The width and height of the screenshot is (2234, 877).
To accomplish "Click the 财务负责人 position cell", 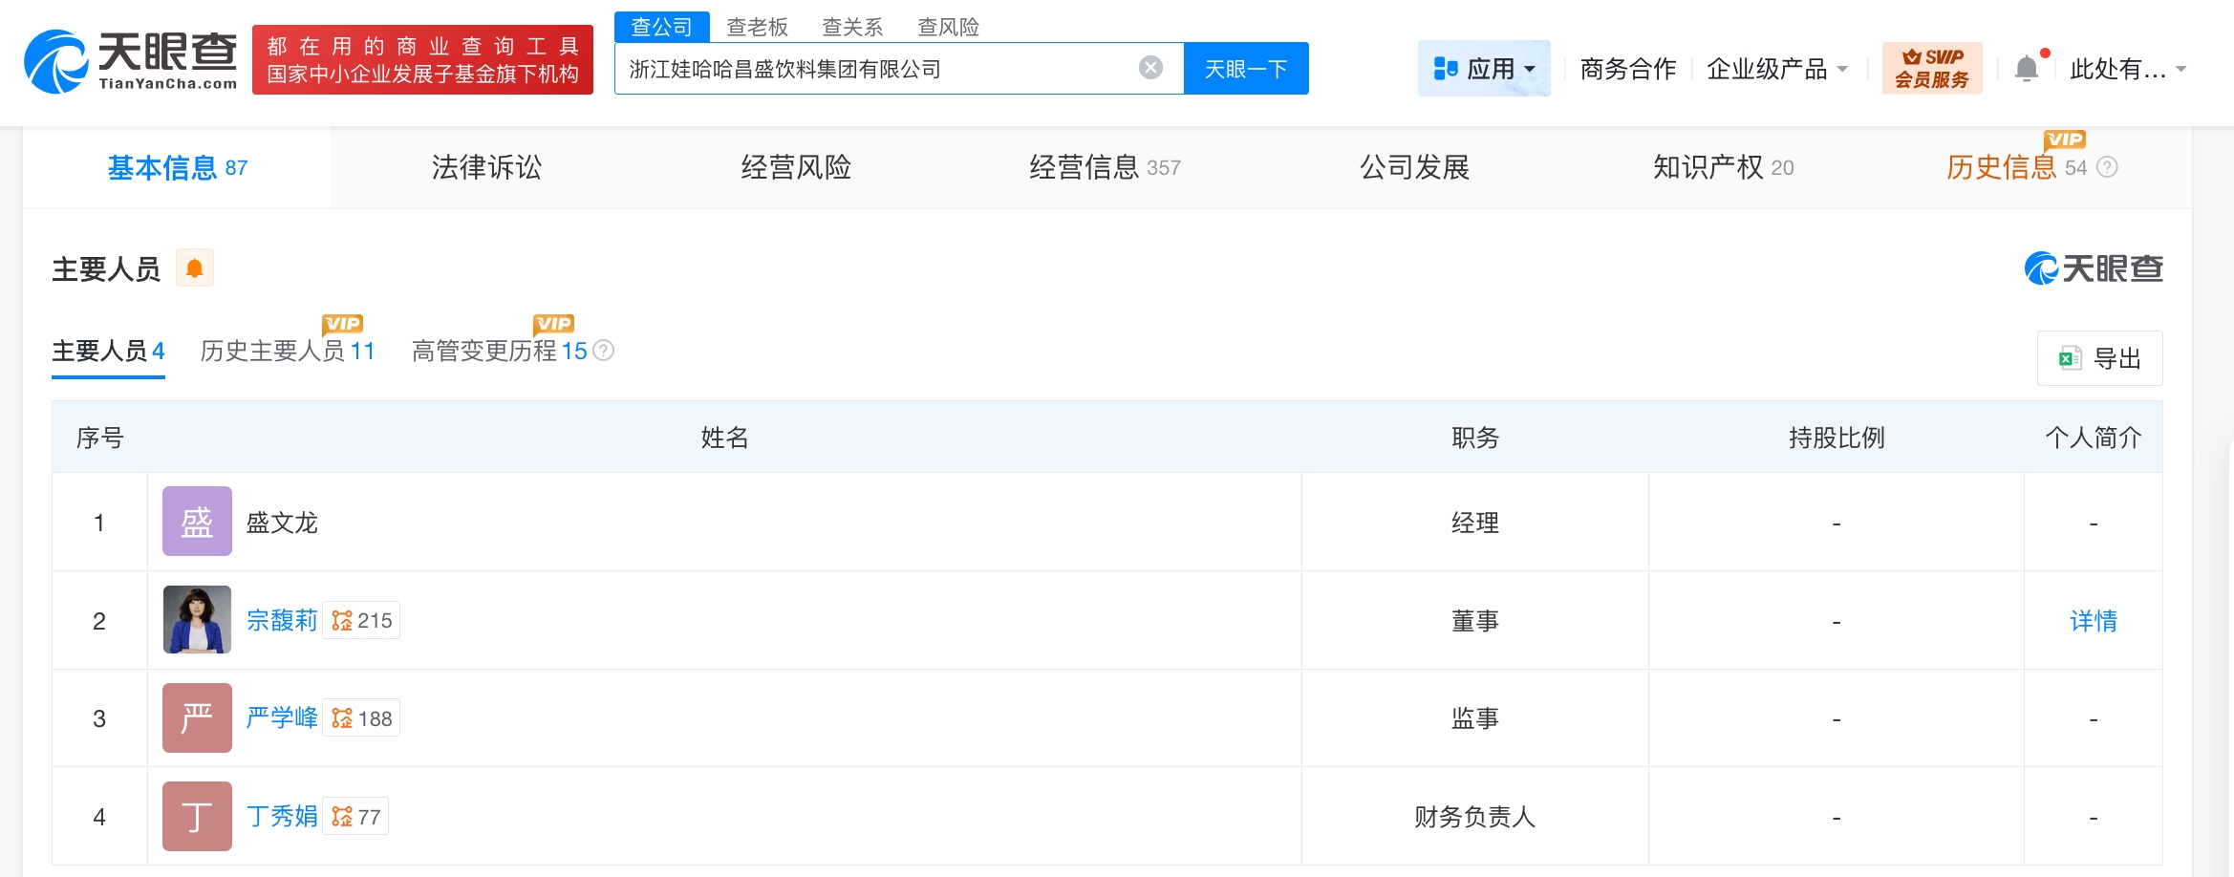I will 1475,817.
